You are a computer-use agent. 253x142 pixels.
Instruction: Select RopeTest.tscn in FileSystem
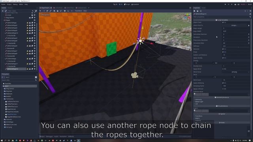click(x=12, y=114)
